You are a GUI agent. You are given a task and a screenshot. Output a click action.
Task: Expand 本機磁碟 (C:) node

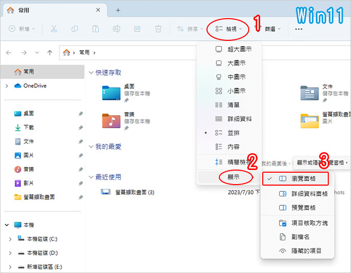point(10,239)
